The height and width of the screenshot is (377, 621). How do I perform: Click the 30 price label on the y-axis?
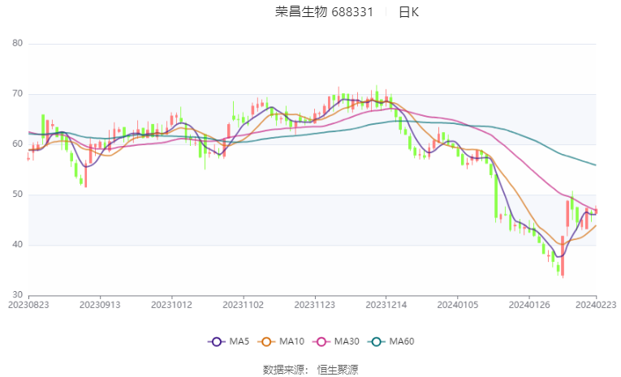17,295
